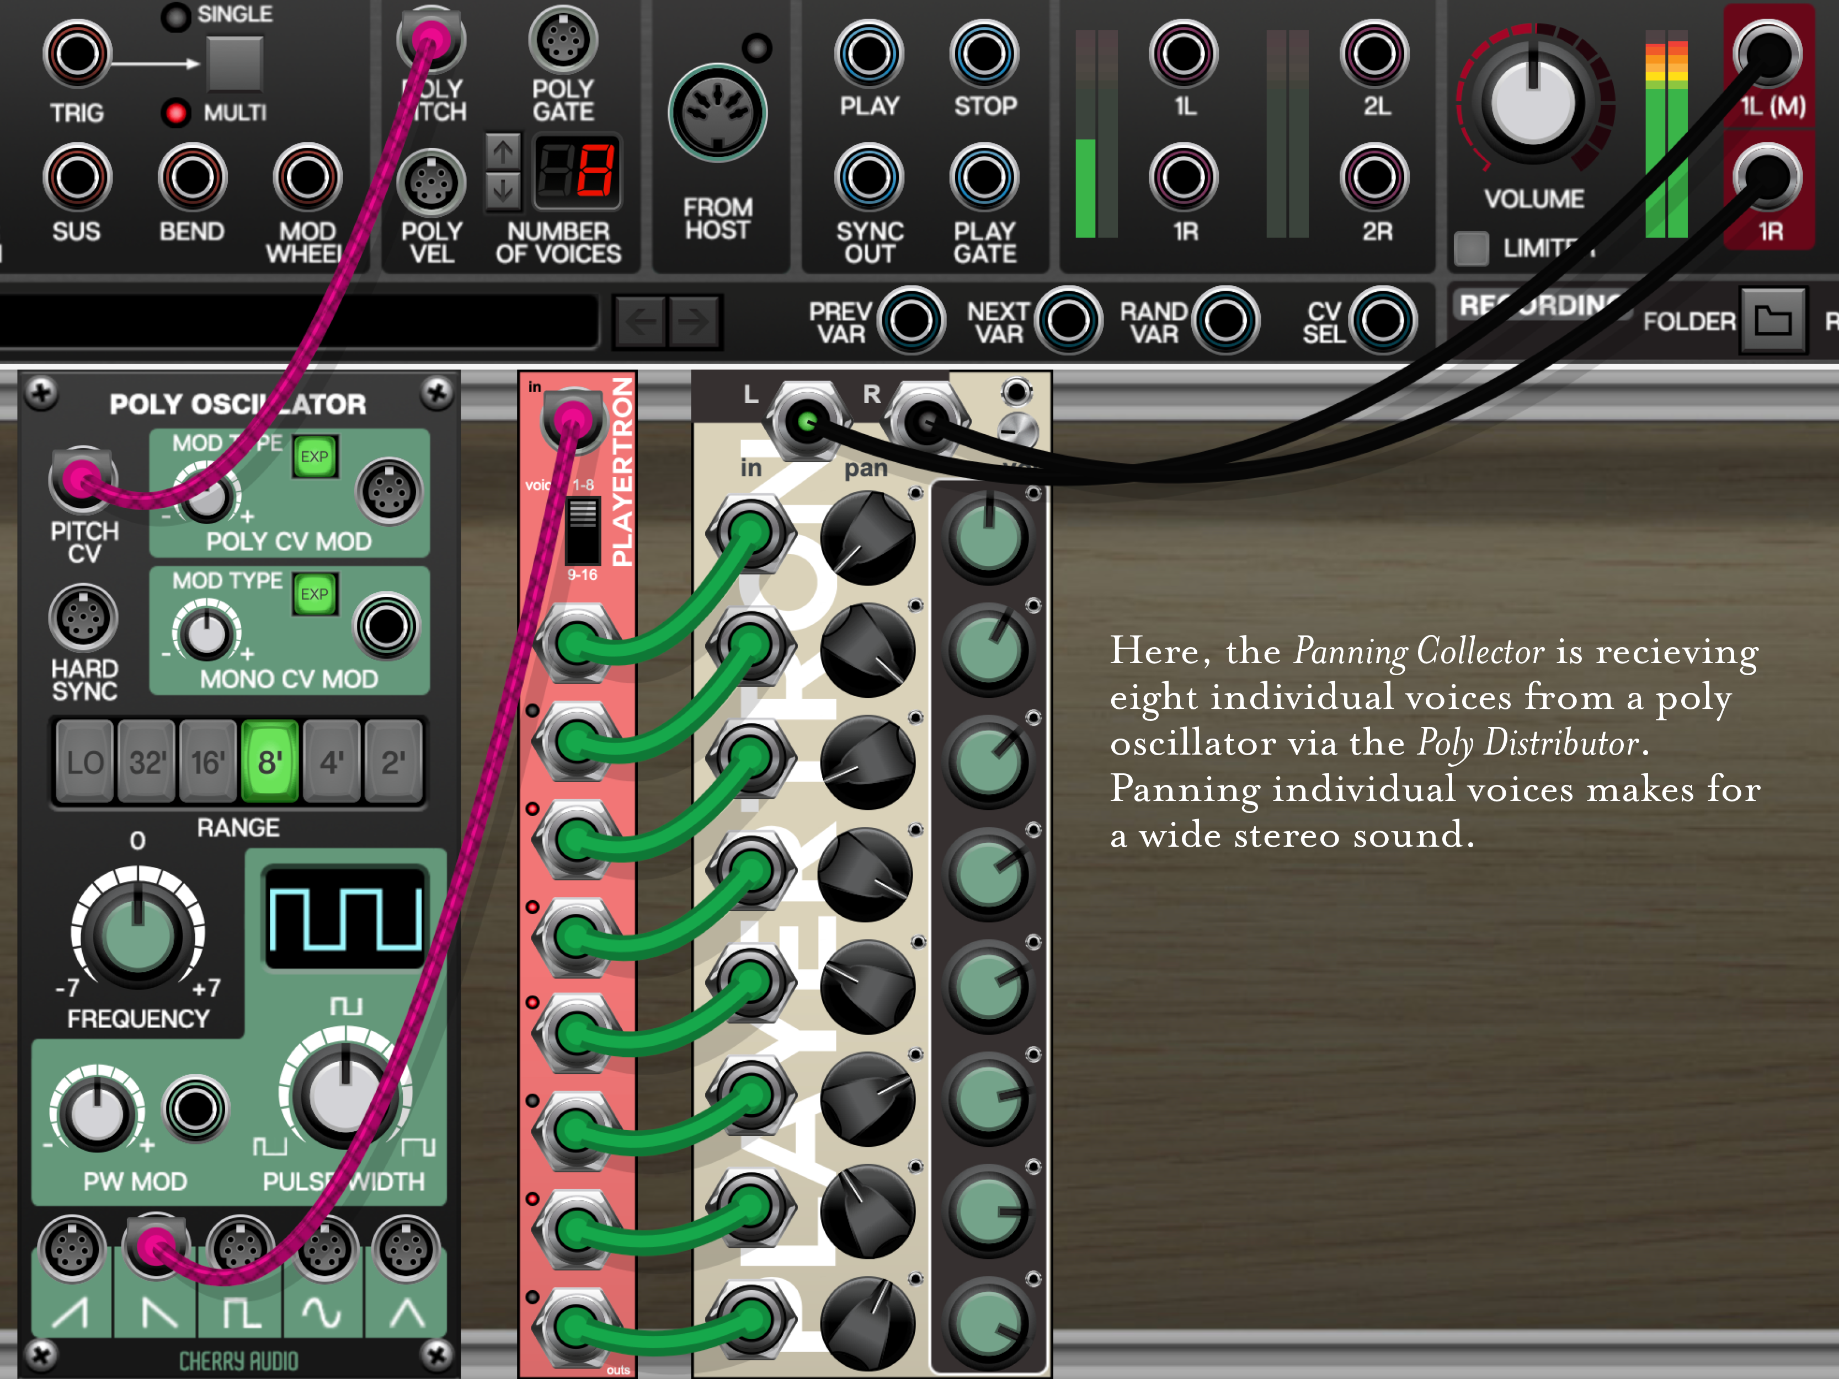The image size is (1839, 1379).
Task: Go to previous preset with left arrow
Action: [x=640, y=321]
